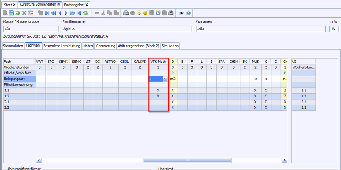Go to next record arrow

click(x=66, y=13)
